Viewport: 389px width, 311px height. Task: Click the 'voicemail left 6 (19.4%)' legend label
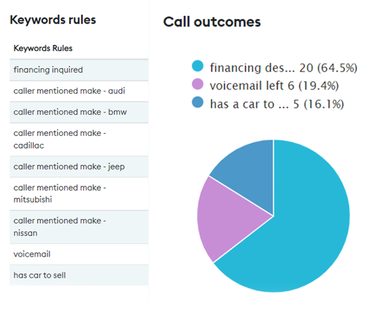tap(274, 85)
